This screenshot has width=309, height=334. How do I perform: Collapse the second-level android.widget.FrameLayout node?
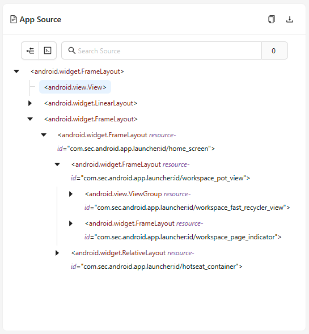pyautogui.click(x=30, y=119)
